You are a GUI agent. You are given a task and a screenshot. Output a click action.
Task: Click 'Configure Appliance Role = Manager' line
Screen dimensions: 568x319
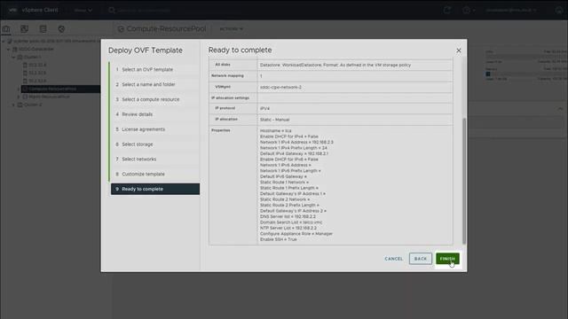(296, 234)
